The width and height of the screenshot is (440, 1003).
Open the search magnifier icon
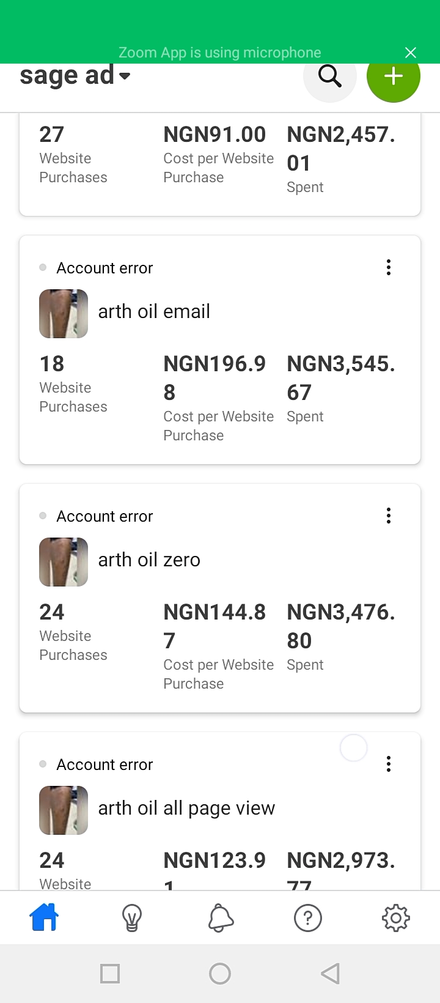pyautogui.click(x=330, y=76)
